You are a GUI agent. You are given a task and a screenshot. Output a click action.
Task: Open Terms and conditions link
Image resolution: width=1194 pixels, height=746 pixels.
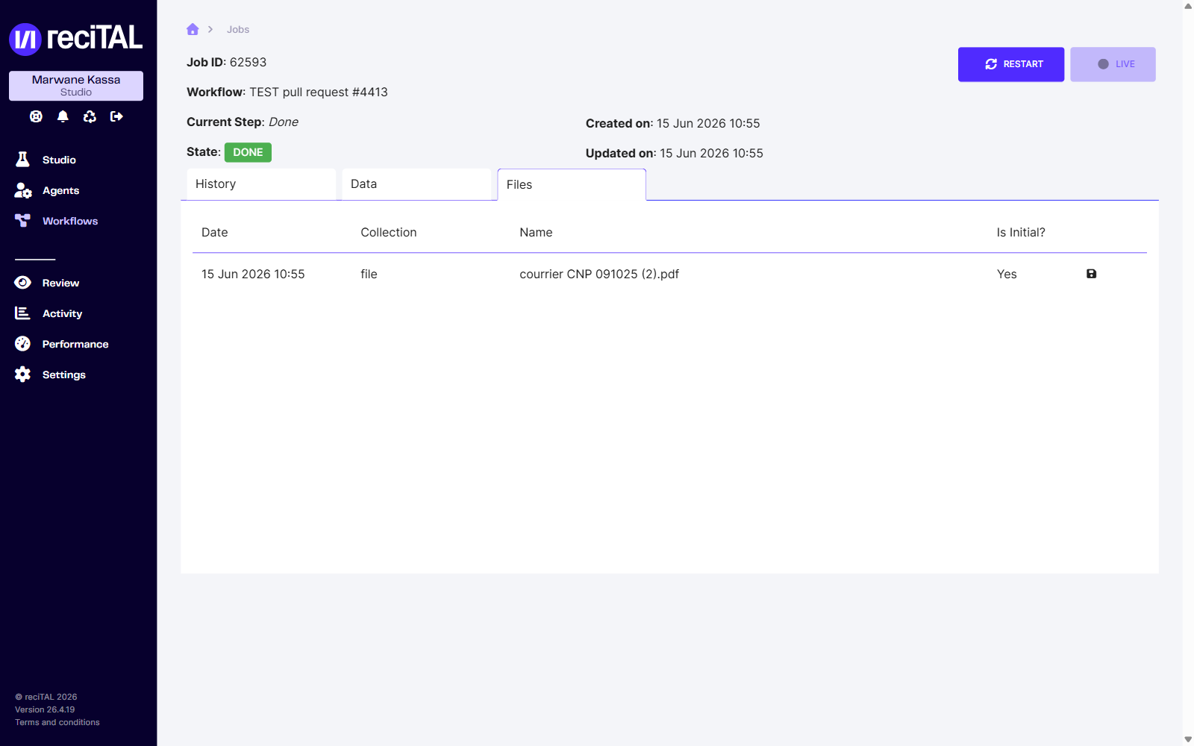(57, 722)
